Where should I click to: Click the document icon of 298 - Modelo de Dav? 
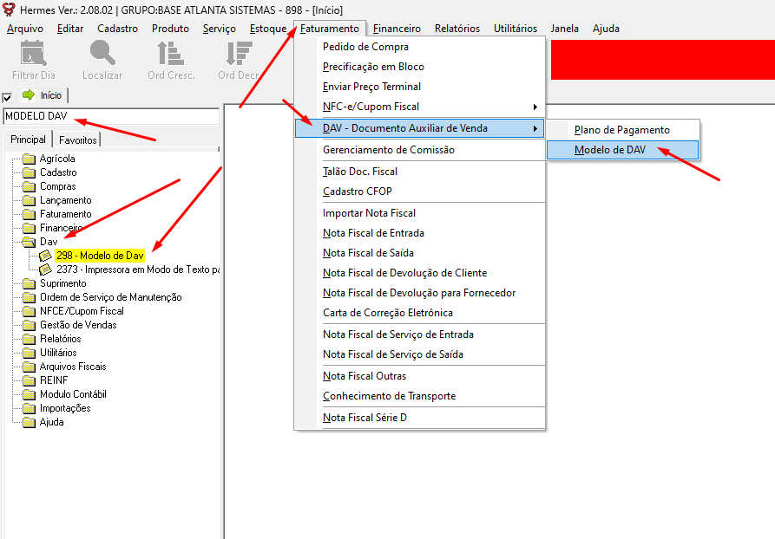coord(45,256)
